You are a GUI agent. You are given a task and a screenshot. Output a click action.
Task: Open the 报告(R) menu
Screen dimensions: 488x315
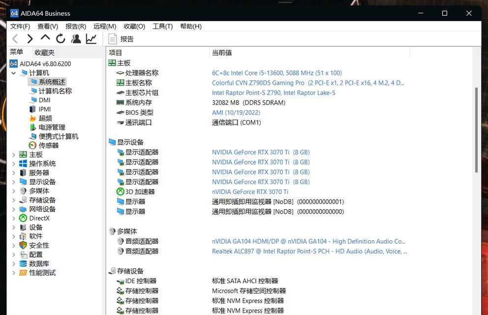76,27
